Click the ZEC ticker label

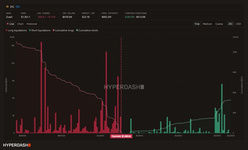click(x=12, y=7)
